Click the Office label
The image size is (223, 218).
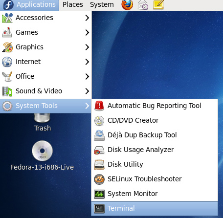[25, 76]
